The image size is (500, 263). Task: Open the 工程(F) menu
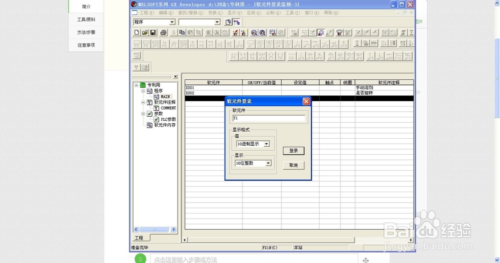[146, 13]
